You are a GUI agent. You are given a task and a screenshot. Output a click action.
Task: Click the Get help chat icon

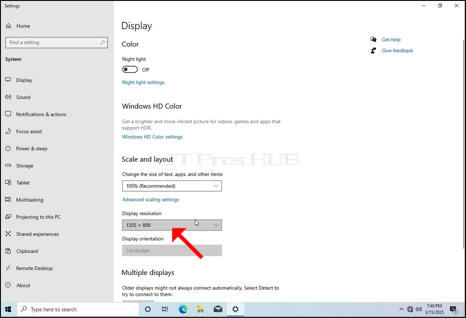pos(373,39)
